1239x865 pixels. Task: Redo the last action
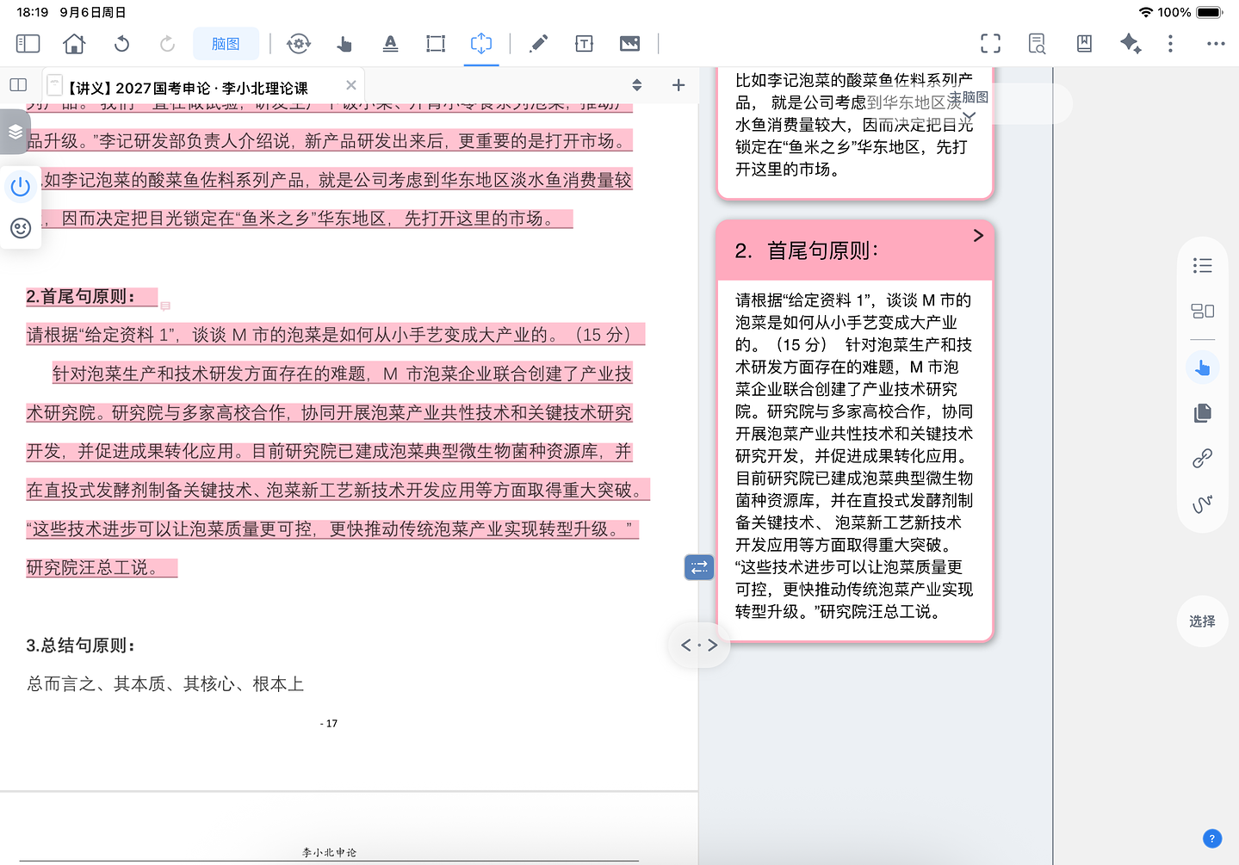click(167, 43)
